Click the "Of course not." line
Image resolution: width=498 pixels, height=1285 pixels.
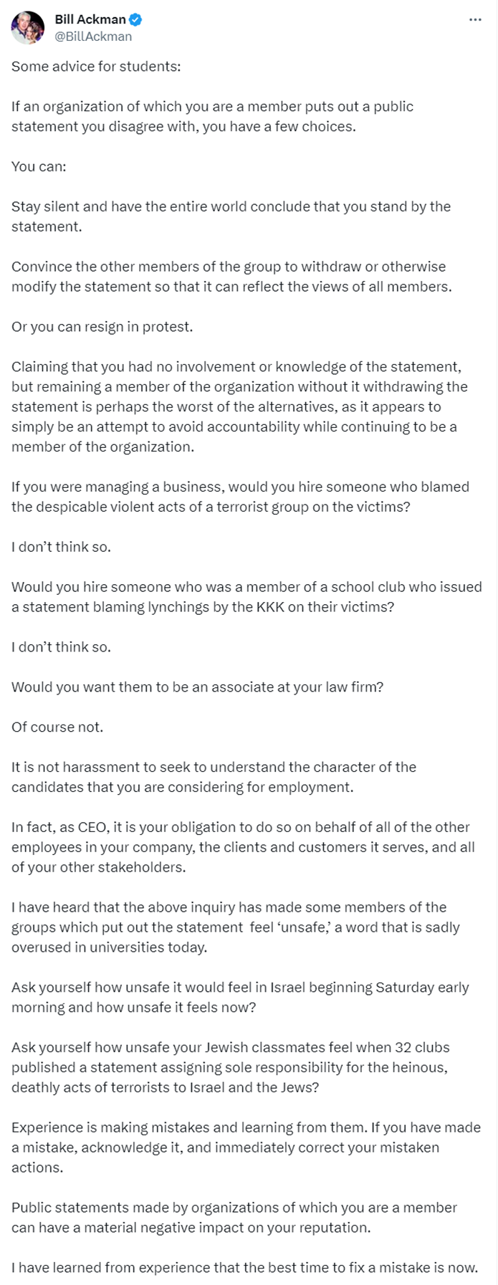(x=57, y=727)
